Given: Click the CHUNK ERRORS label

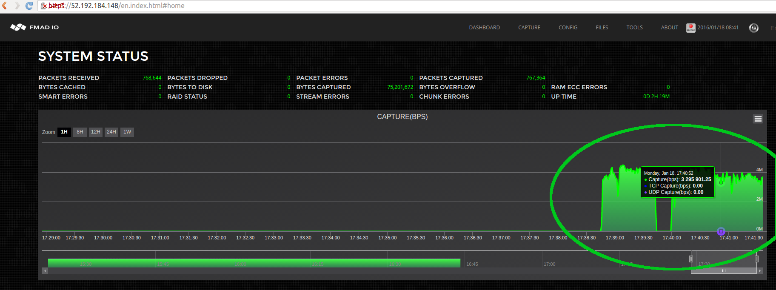Looking at the screenshot, I should (x=444, y=97).
